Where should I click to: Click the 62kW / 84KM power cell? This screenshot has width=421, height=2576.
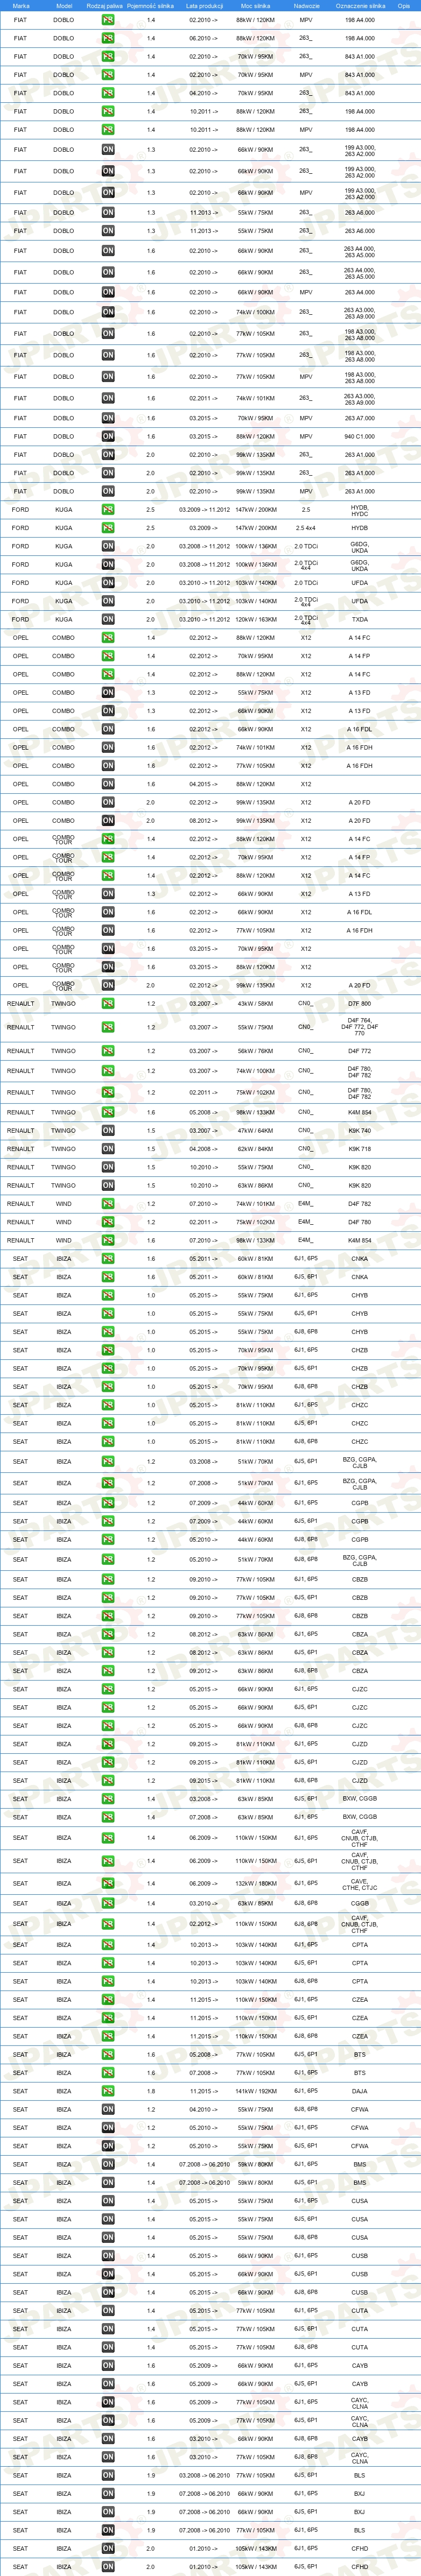click(x=255, y=1149)
